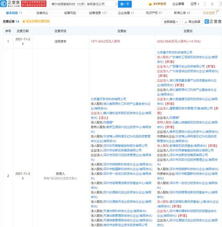Switch to the 历史信息 tab
The width and height of the screenshot is (222, 227).
tap(210, 13)
